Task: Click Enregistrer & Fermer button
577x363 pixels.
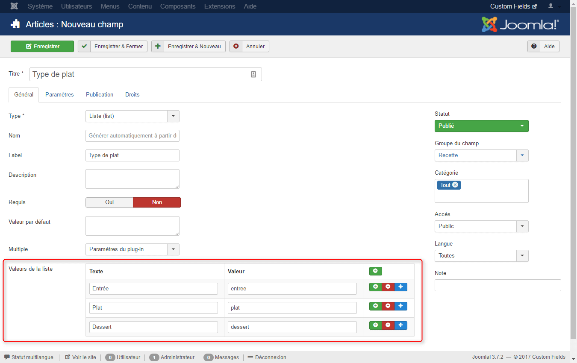Action: pos(113,46)
